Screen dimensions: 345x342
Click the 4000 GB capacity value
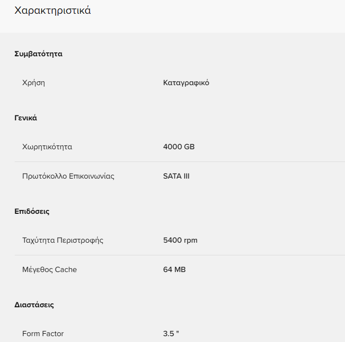[x=179, y=147]
